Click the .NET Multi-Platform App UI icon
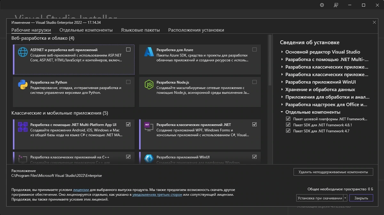The width and height of the screenshot is (384, 215). tap(23, 127)
